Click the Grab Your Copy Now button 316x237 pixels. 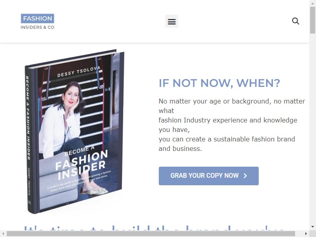(209, 176)
